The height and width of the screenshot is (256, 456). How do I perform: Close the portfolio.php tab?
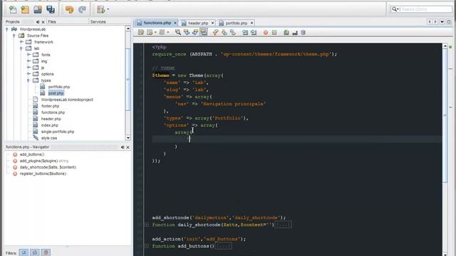[252, 23]
